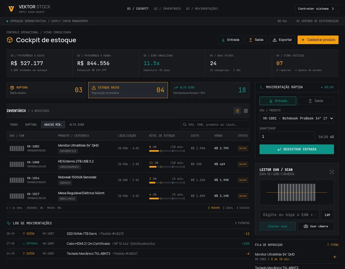This screenshot has height=269, width=345.
Task: Go to 03 / Movimentações page
Action: 202,9
